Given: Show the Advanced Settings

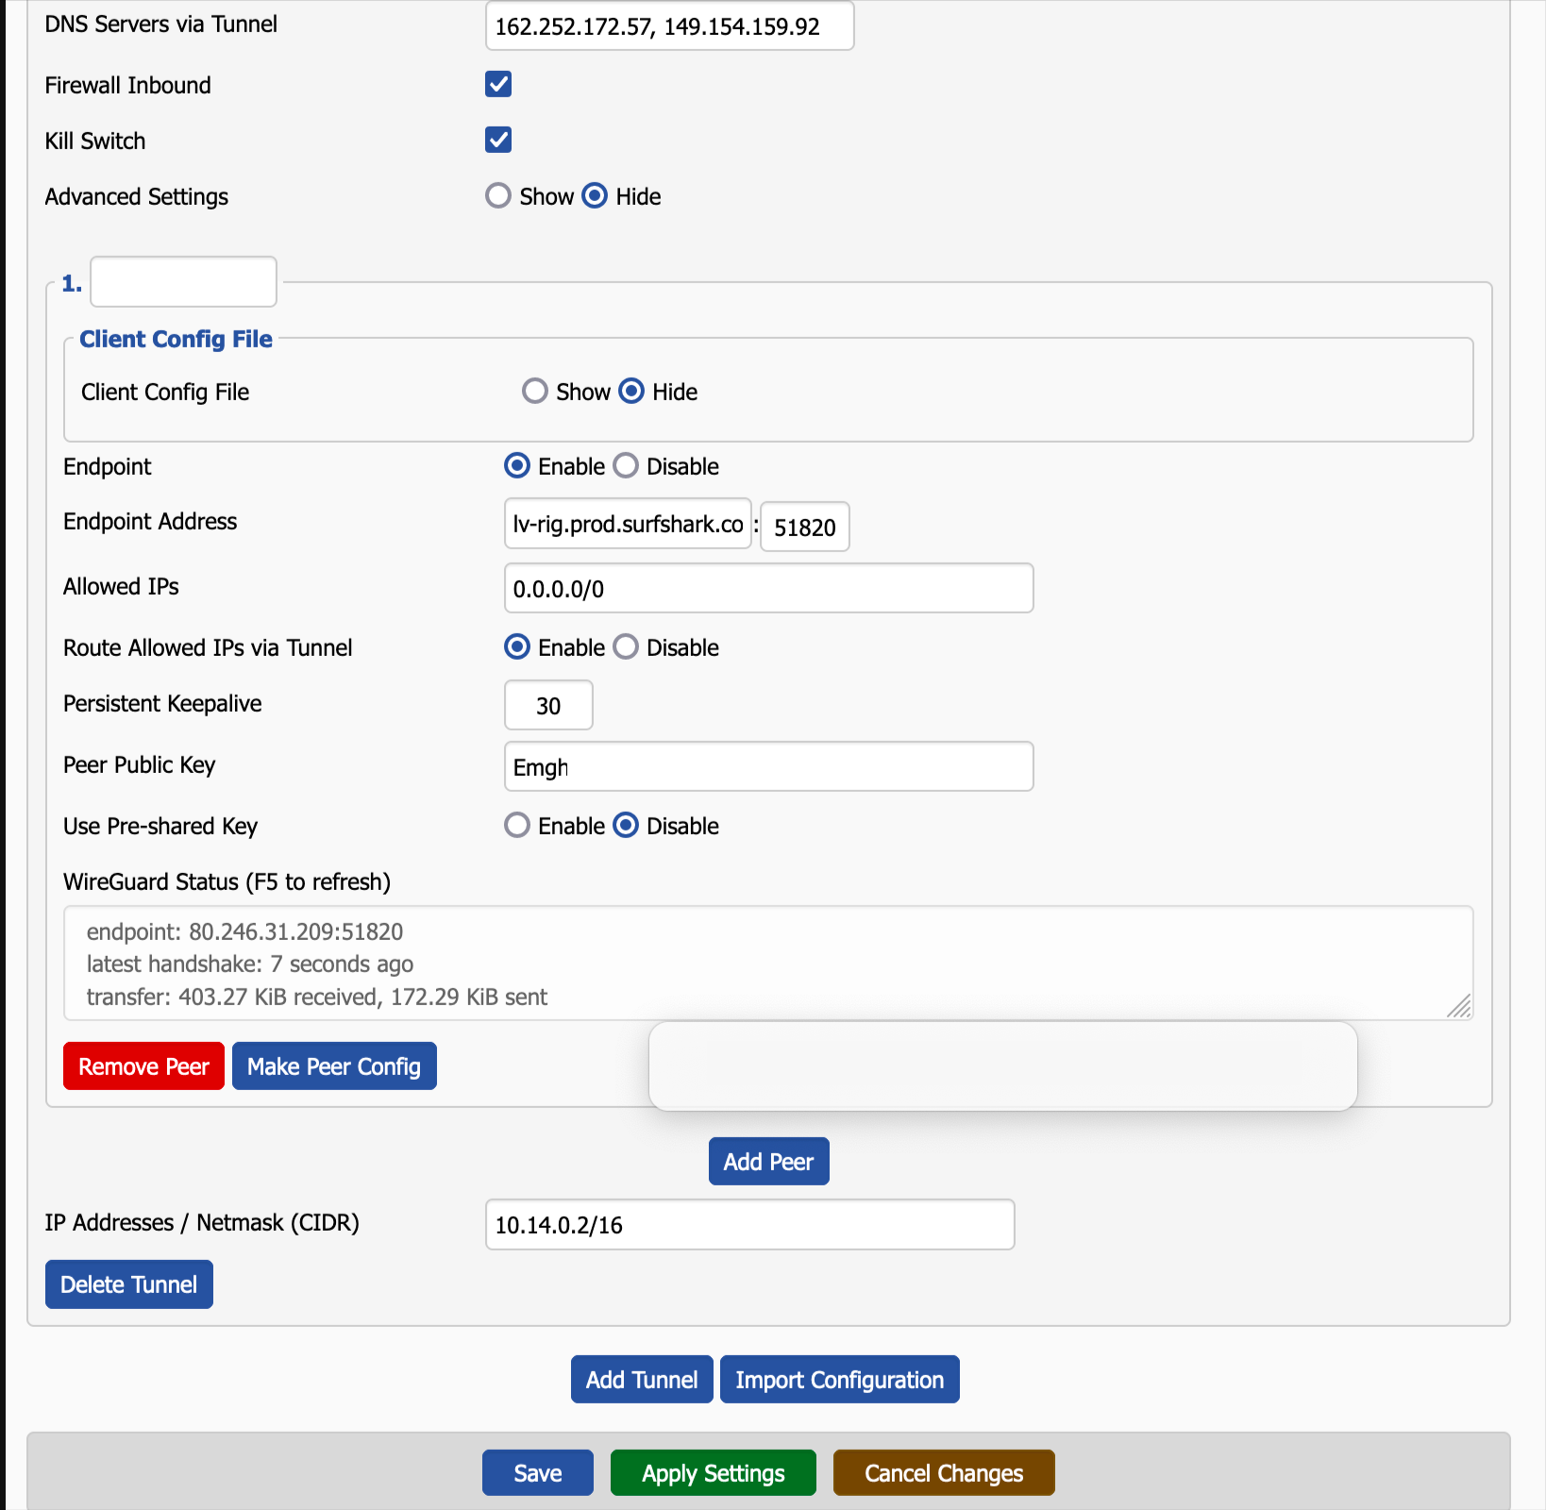Looking at the screenshot, I should pos(498,196).
